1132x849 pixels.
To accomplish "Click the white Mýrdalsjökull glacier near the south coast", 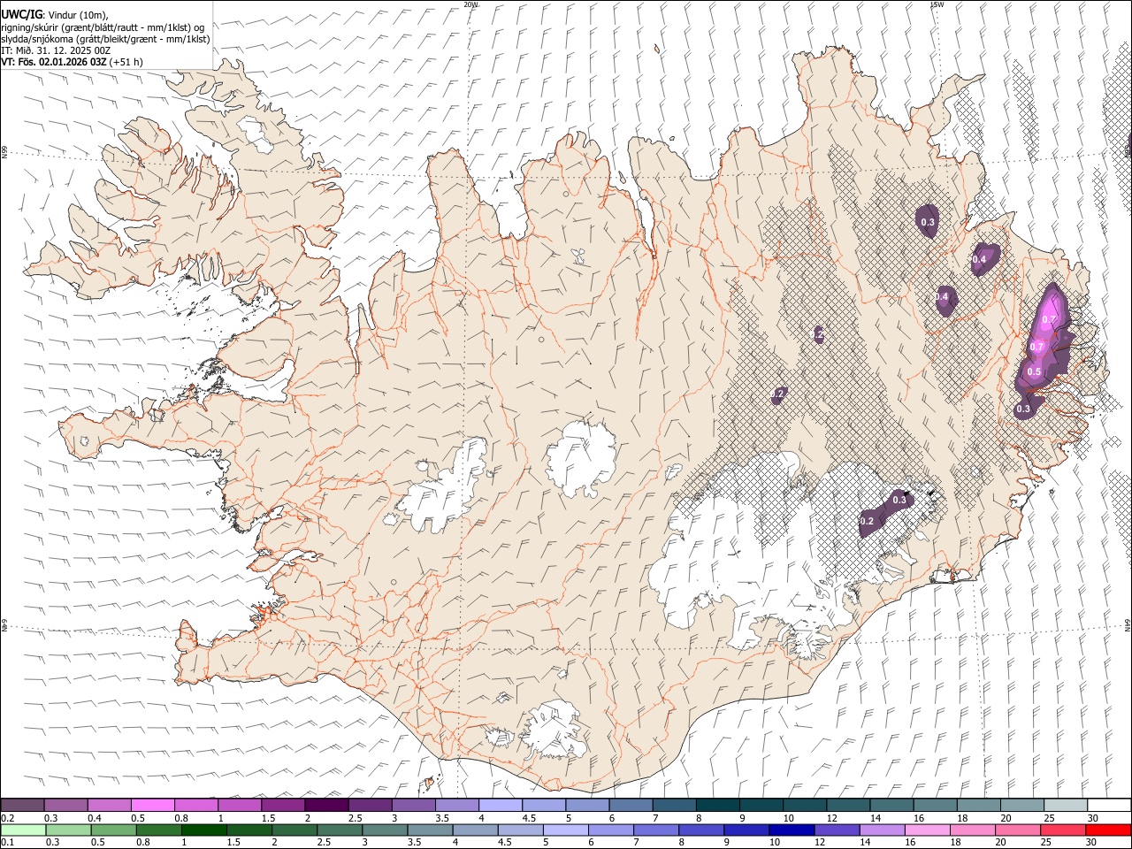I will (x=553, y=730).
